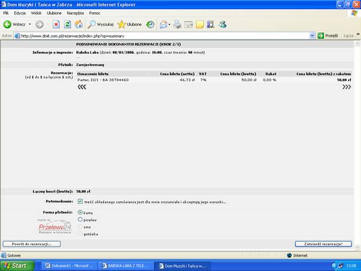Open Wyszukaj search in the toolbar

coord(100,25)
